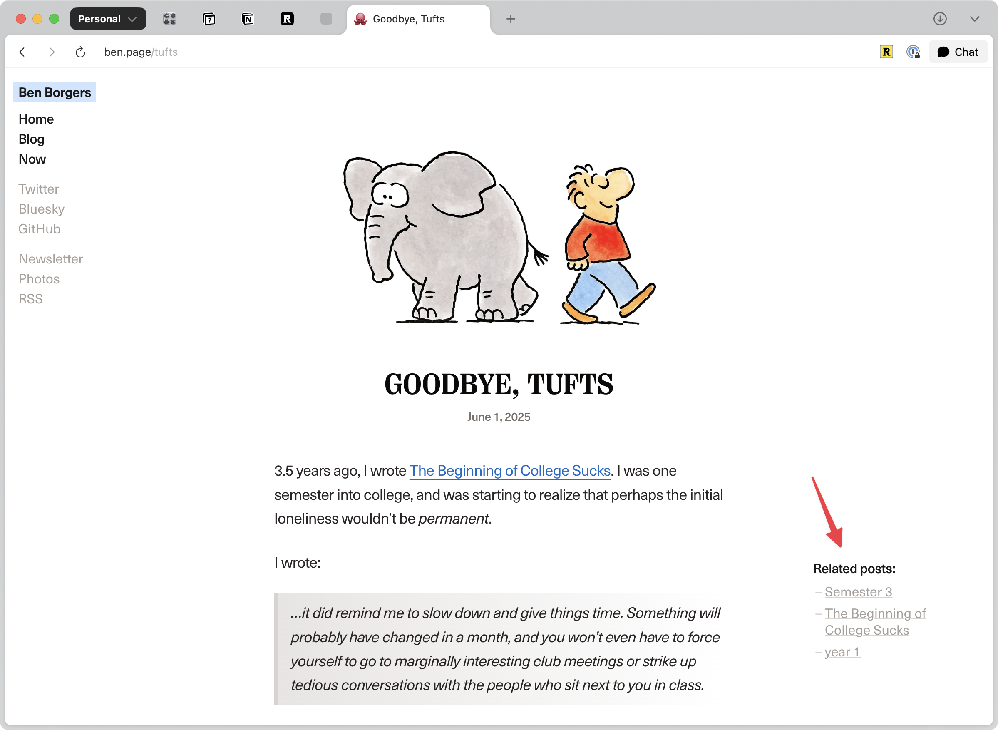The image size is (998, 730).
Task: Open the Semester 3 related post
Action: 858,592
